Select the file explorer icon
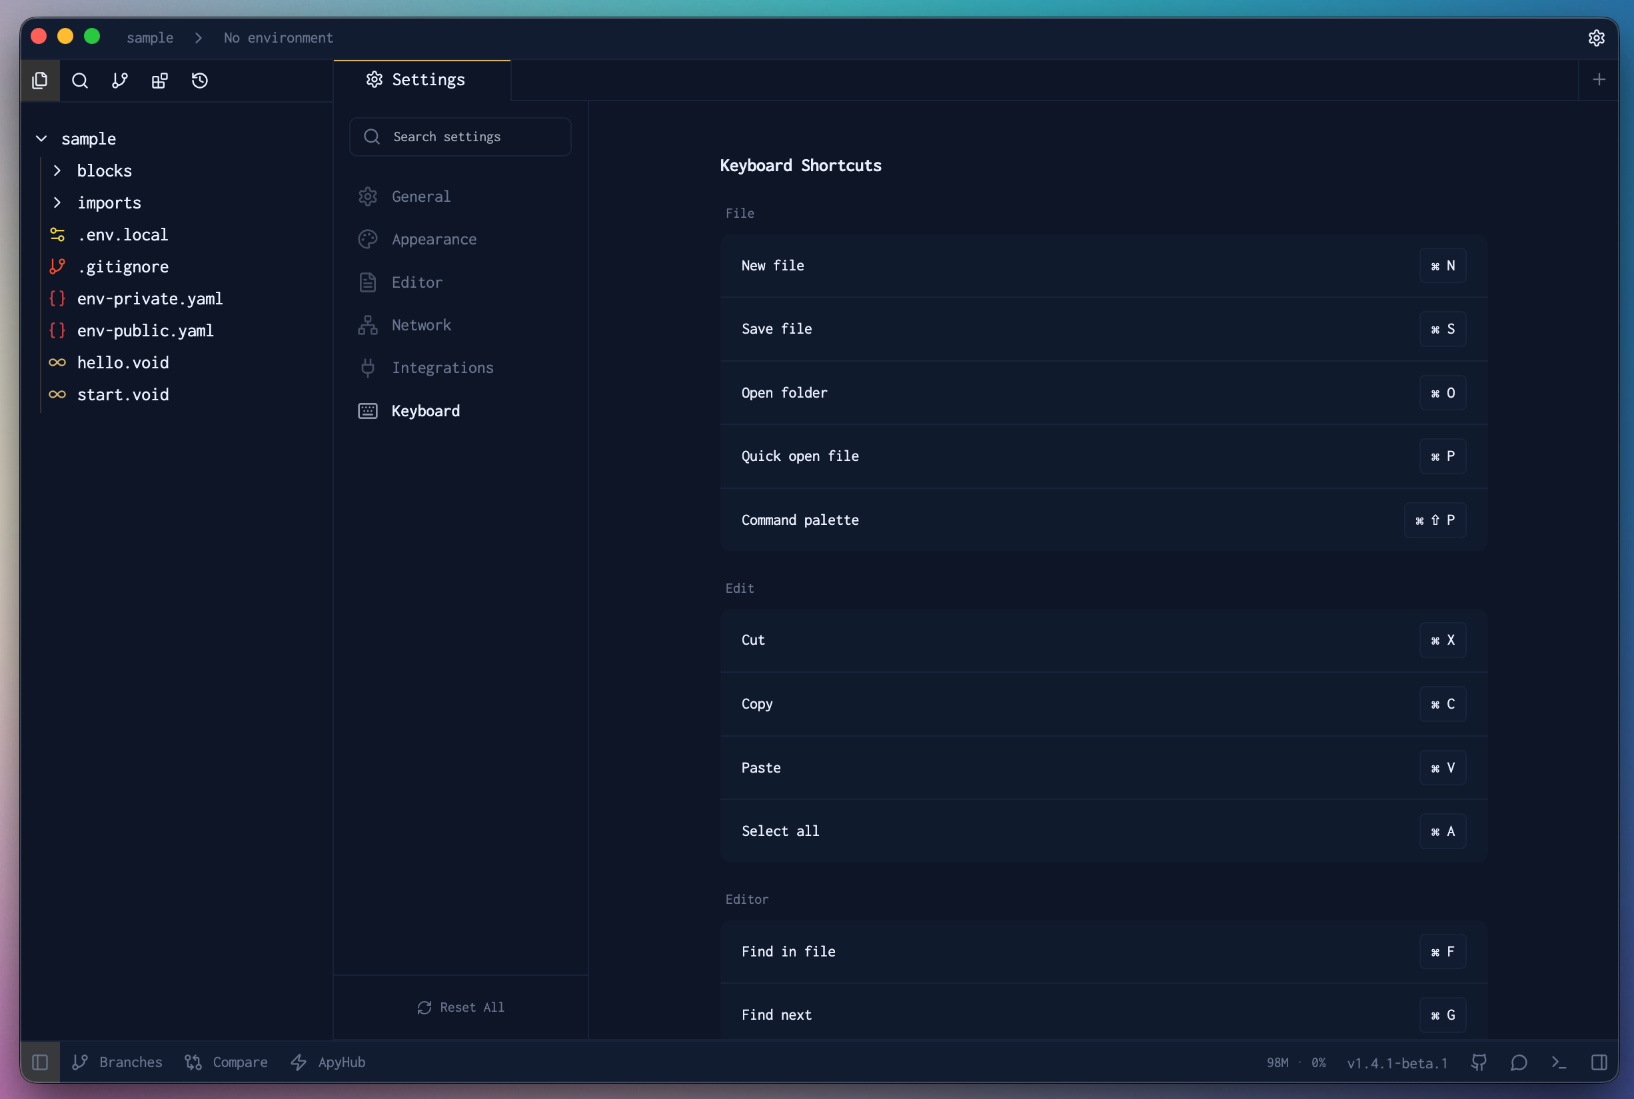1634x1099 pixels. (39, 81)
